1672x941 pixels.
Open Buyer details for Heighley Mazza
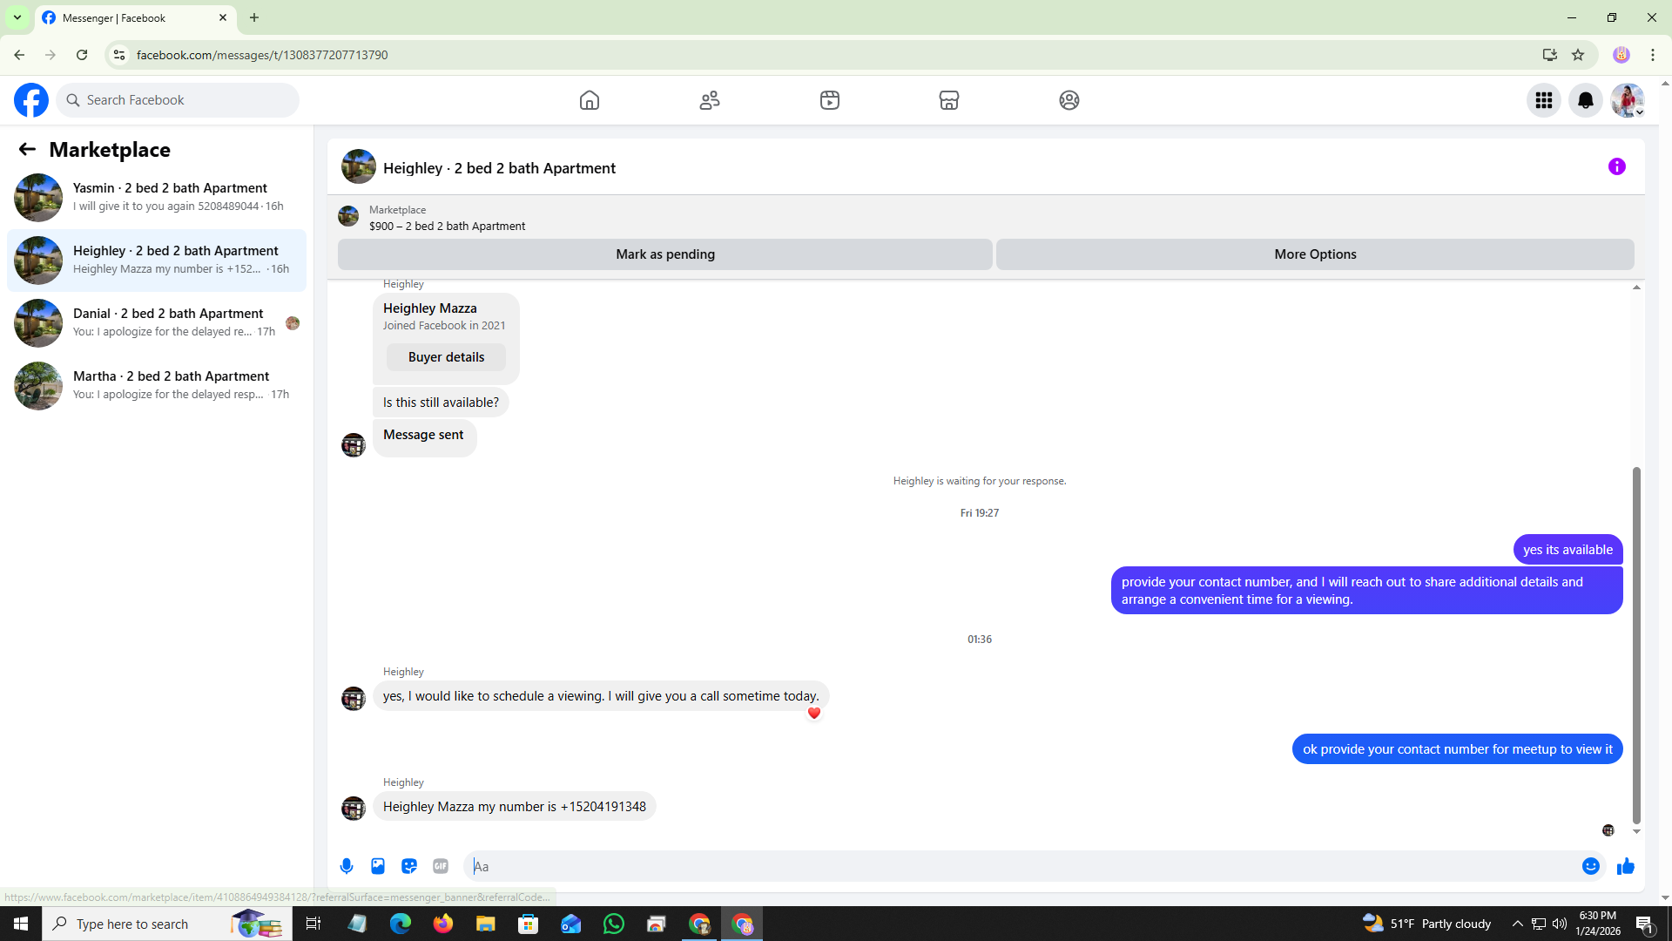click(x=446, y=357)
